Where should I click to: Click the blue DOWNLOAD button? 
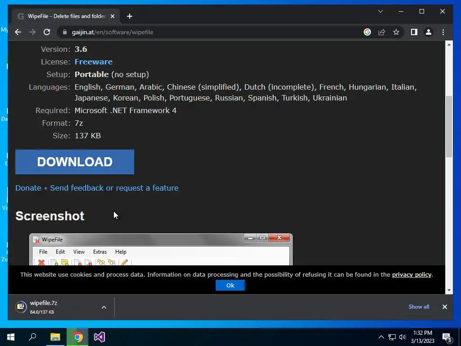pyautogui.click(x=75, y=162)
